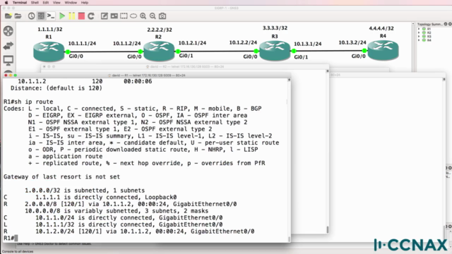This screenshot has width=452, height=254.
Task: Open the View menu
Action: click(x=56, y=3)
